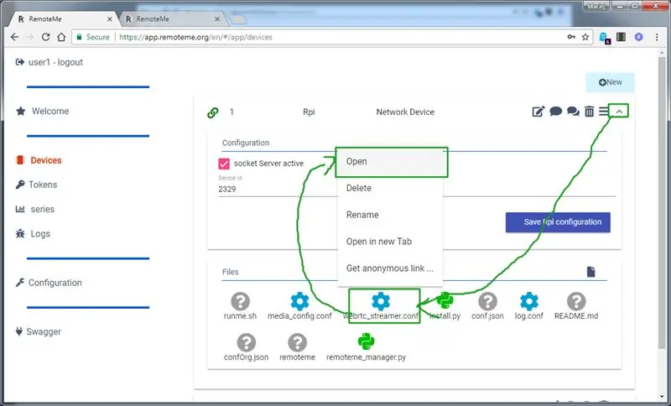Screen dimensions: 671x406
Task: Open Swagger section in sidebar
Action: coord(38,331)
